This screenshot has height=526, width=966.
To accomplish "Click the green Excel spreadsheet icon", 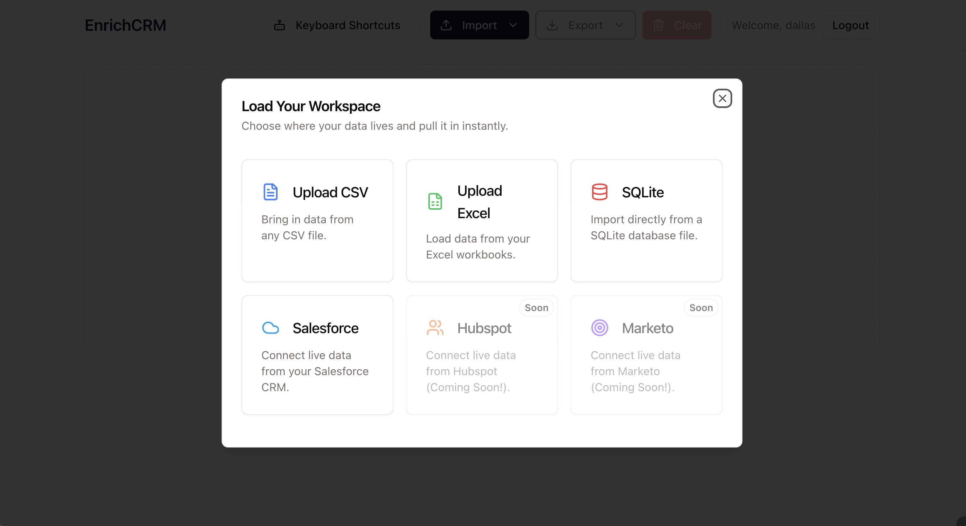I will pos(435,201).
